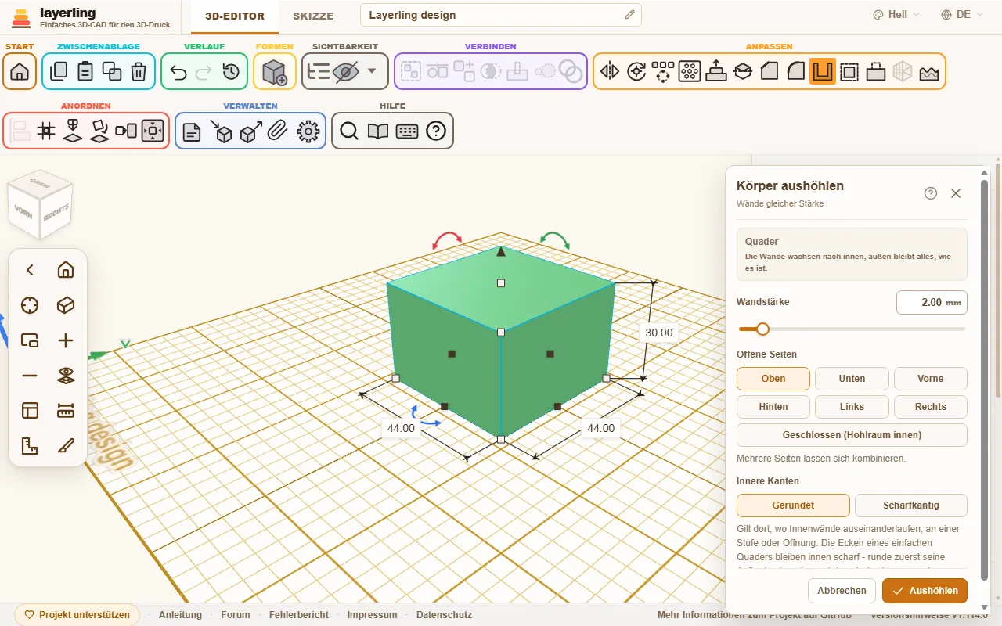Open the Hell theme dropdown
The height and width of the screenshot is (626, 1002).
tap(896, 15)
